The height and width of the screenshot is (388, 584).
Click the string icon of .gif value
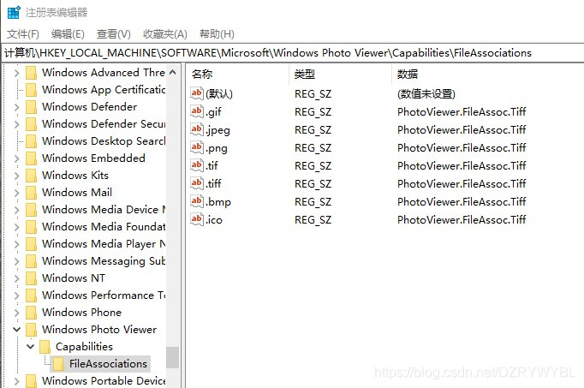pyautogui.click(x=197, y=111)
